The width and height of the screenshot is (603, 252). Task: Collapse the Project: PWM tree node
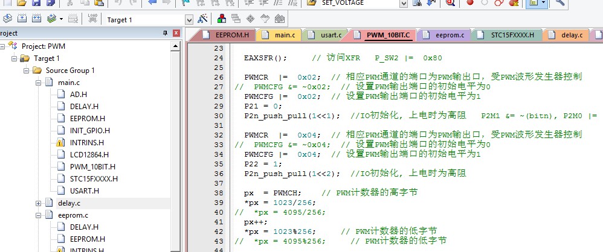2,46
